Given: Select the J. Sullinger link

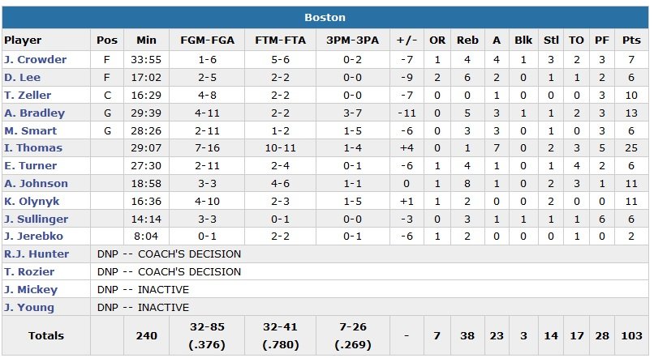Looking at the screenshot, I should tap(36, 219).
